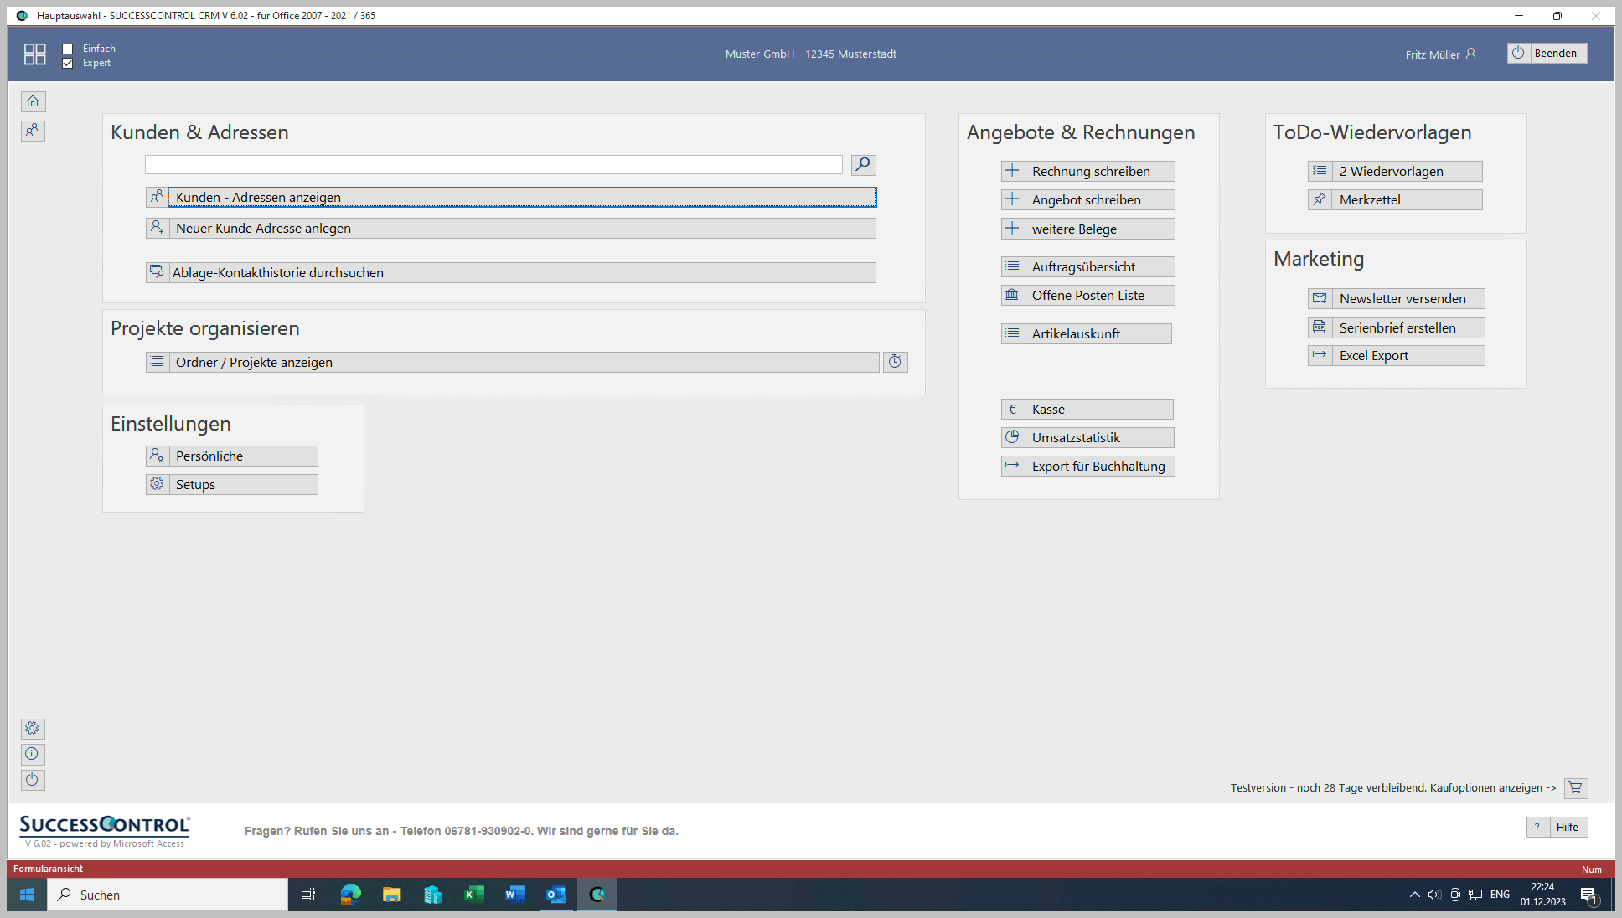Viewport: 1622px width, 918px height.
Task: Click Rechnung schreiben button
Action: coord(1089,171)
